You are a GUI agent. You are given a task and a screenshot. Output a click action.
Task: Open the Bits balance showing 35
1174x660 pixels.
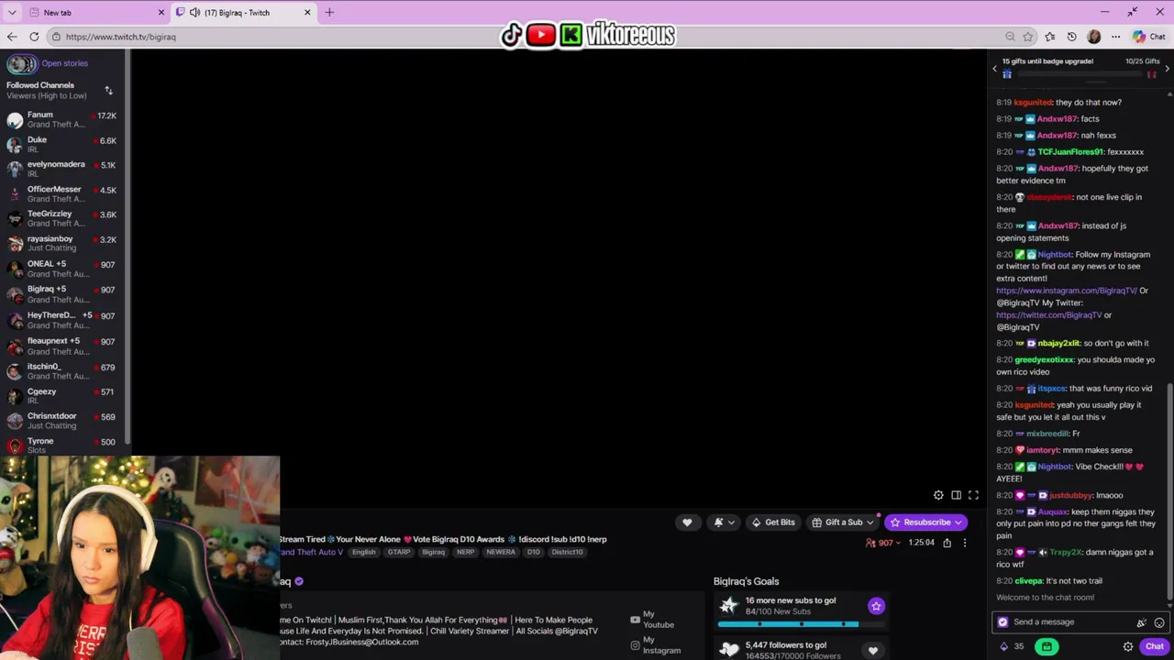point(1013,646)
